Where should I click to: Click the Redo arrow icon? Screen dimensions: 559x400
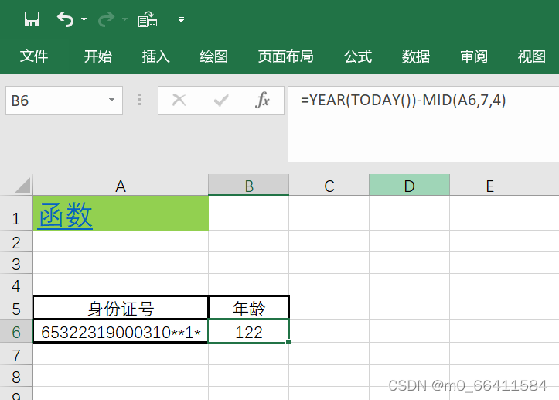tap(106, 19)
